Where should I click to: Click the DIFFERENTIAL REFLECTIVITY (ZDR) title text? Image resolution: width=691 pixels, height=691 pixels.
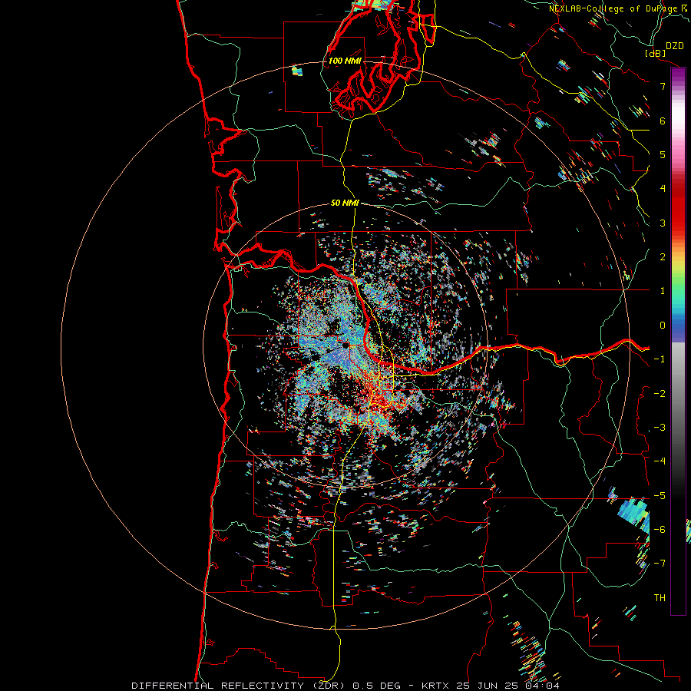pos(240,686)
